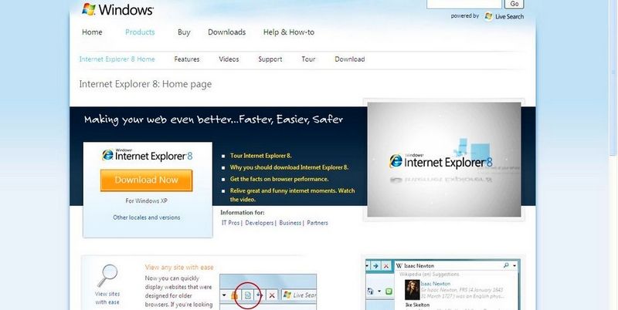Click the View sites with ease label
618x310 pixels.
point(107,298)
